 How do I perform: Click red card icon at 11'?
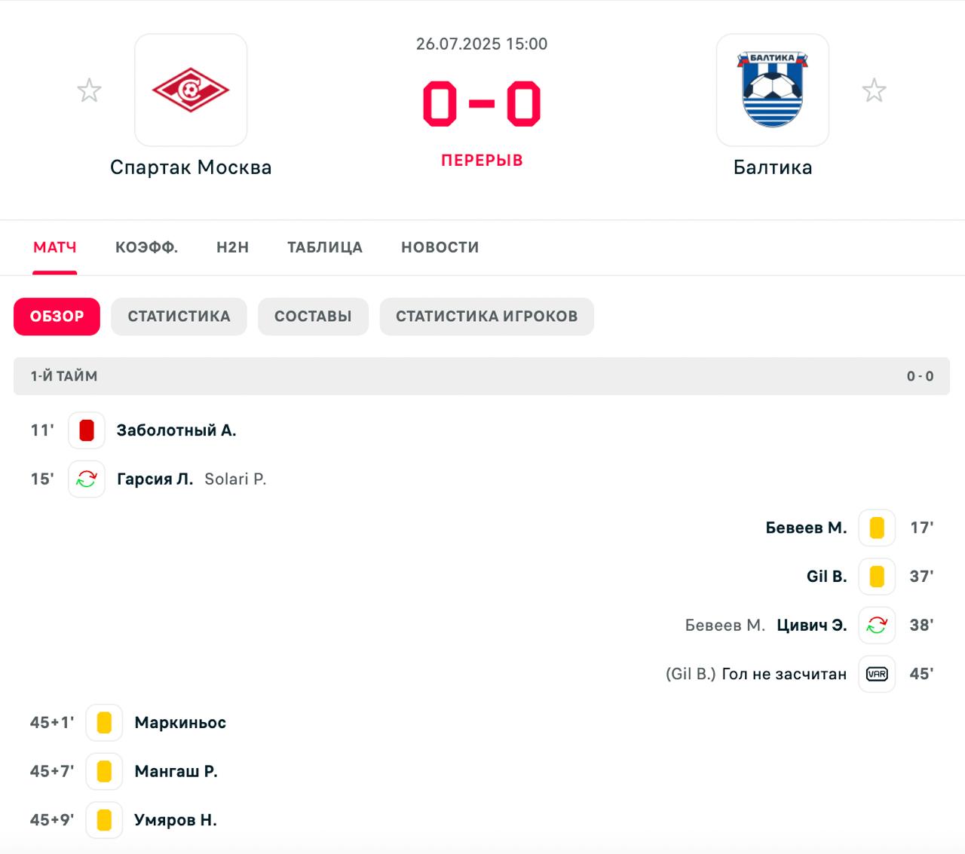pos(87,430)
